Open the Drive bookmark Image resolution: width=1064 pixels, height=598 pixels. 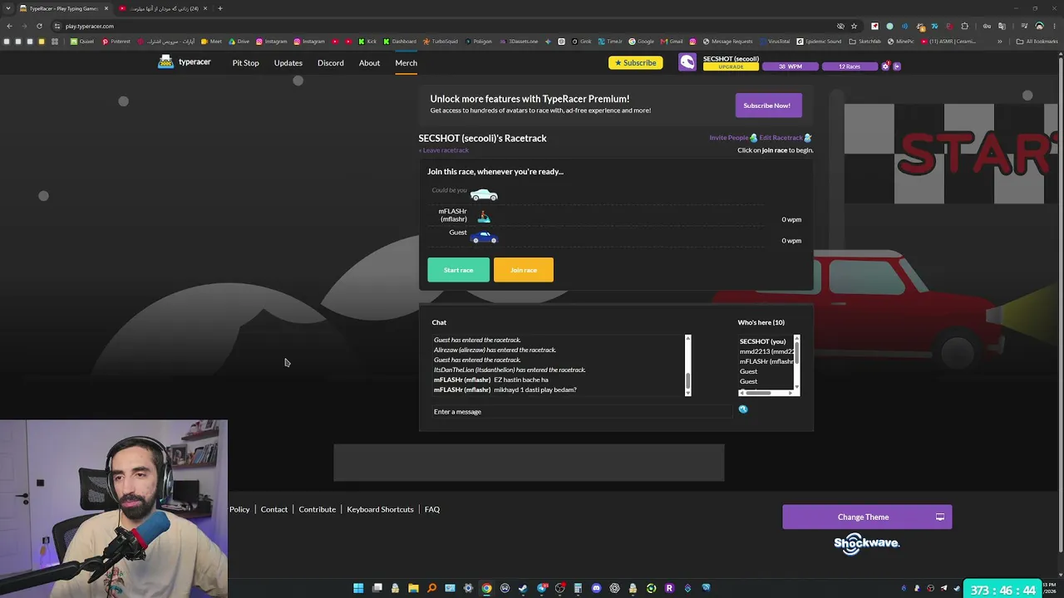(239, 42)
